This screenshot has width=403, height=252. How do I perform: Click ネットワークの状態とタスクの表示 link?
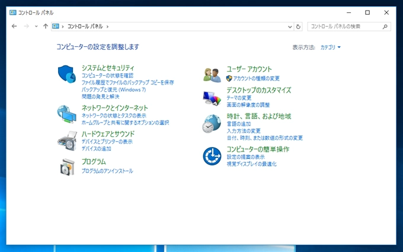[114, 115]
